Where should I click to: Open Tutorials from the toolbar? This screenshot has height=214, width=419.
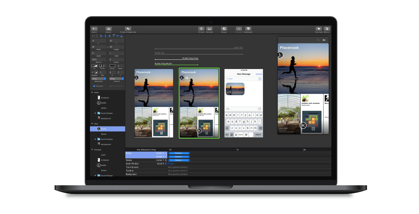click(x=318, y=29)
